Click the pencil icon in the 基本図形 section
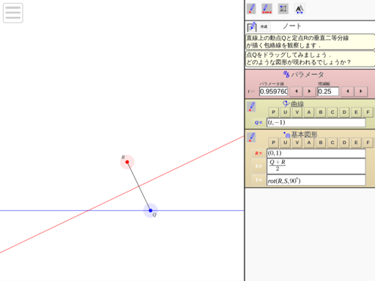 (251, 138)
